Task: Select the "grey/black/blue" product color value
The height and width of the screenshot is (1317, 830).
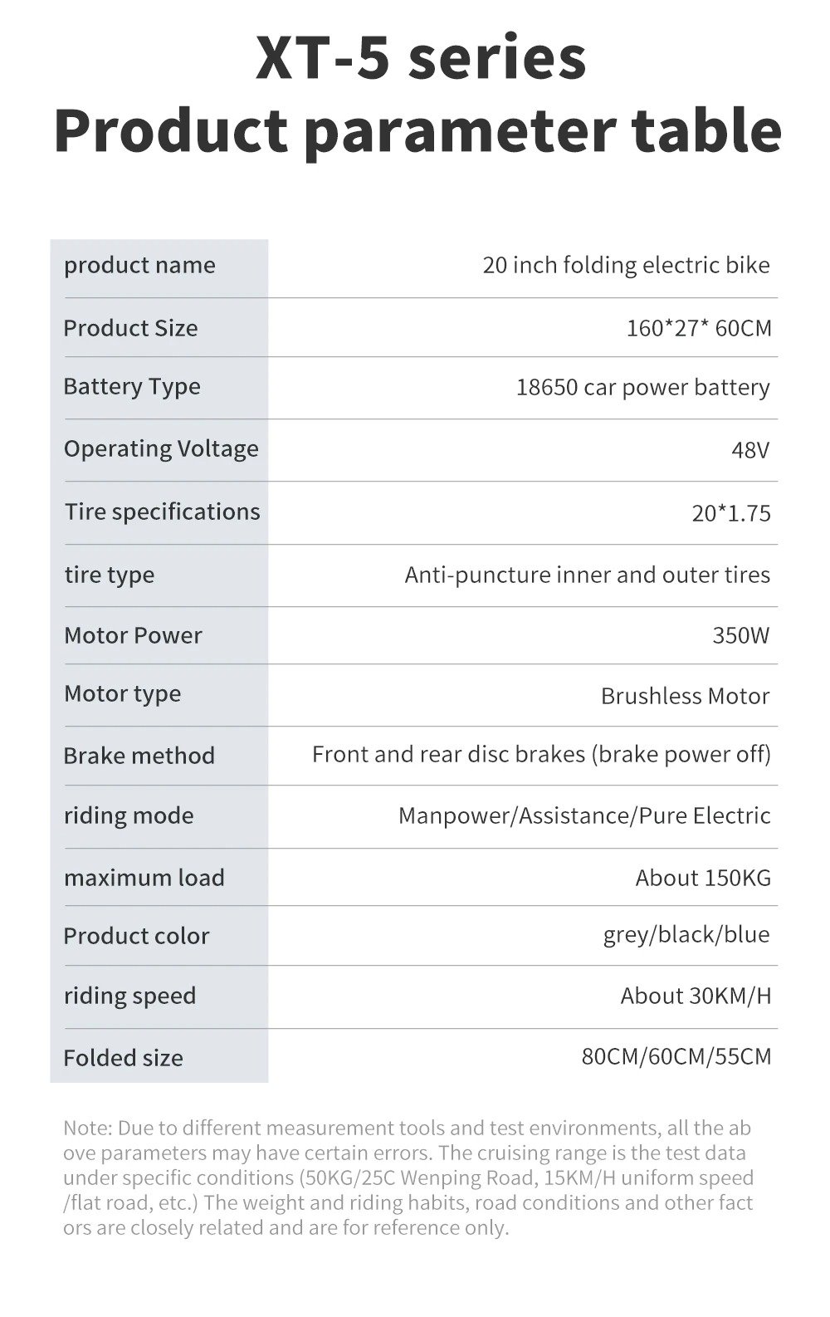Action: click(686, 935)
